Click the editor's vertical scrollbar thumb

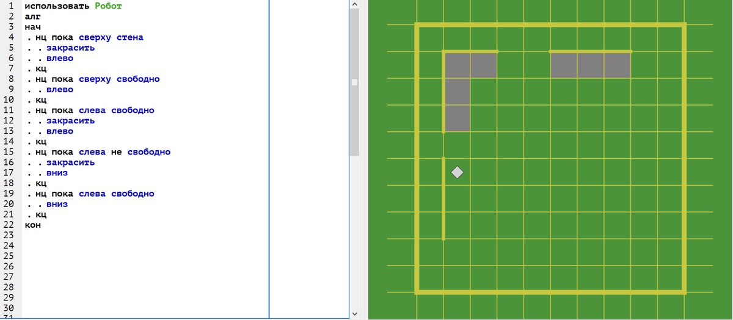(355, 82)
